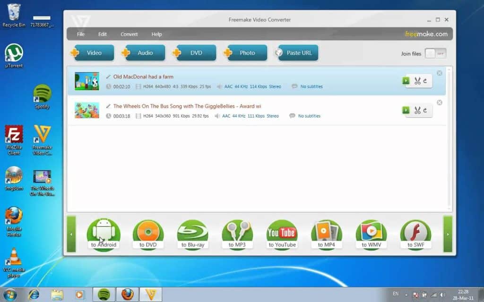The height and width of the screenshot is (302, 484).
Task: Add a Photo file
Action: point(245,53)
